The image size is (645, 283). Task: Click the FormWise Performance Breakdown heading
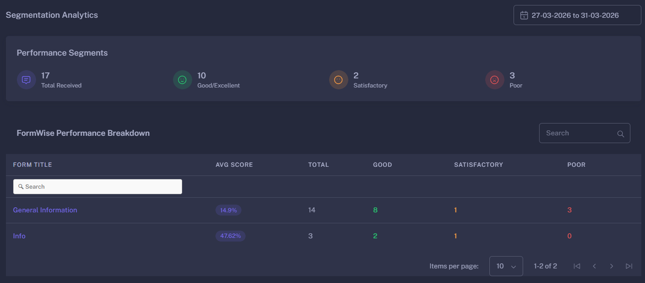tap(83, 133)
